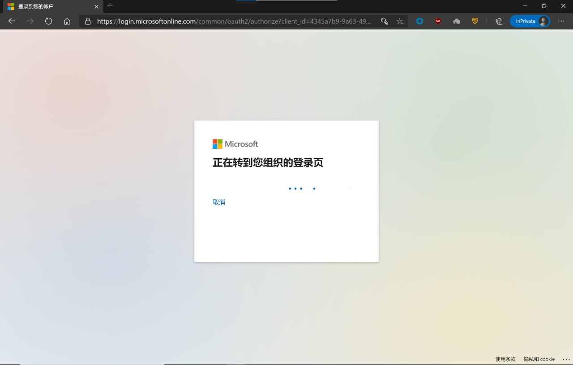This screenshot has height=365, width=573.
Task: Open the InPrivate profile menu
Action: point(530,21)
